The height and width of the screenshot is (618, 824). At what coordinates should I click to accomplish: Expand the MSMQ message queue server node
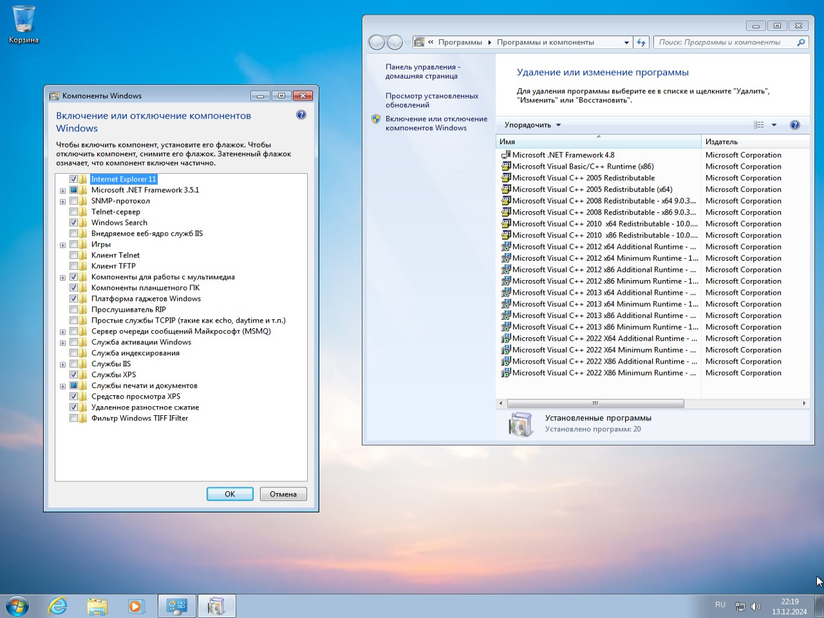click(62, 332)
